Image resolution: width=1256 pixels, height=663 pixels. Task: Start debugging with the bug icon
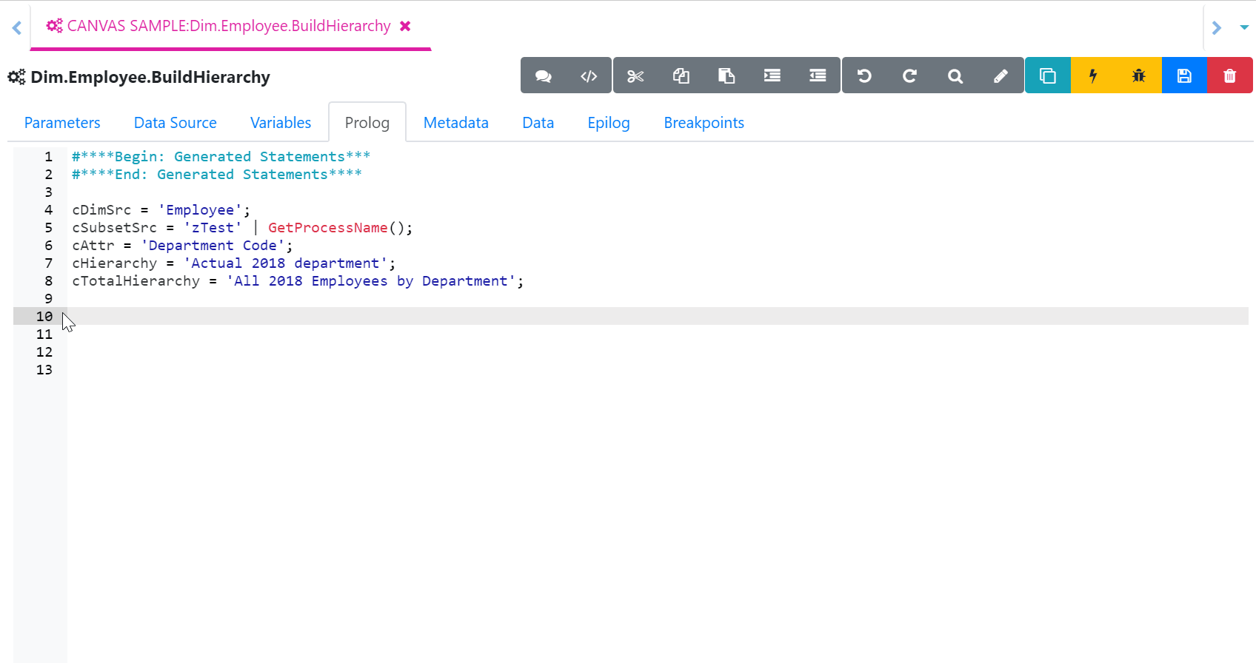tap(1139, 75)
